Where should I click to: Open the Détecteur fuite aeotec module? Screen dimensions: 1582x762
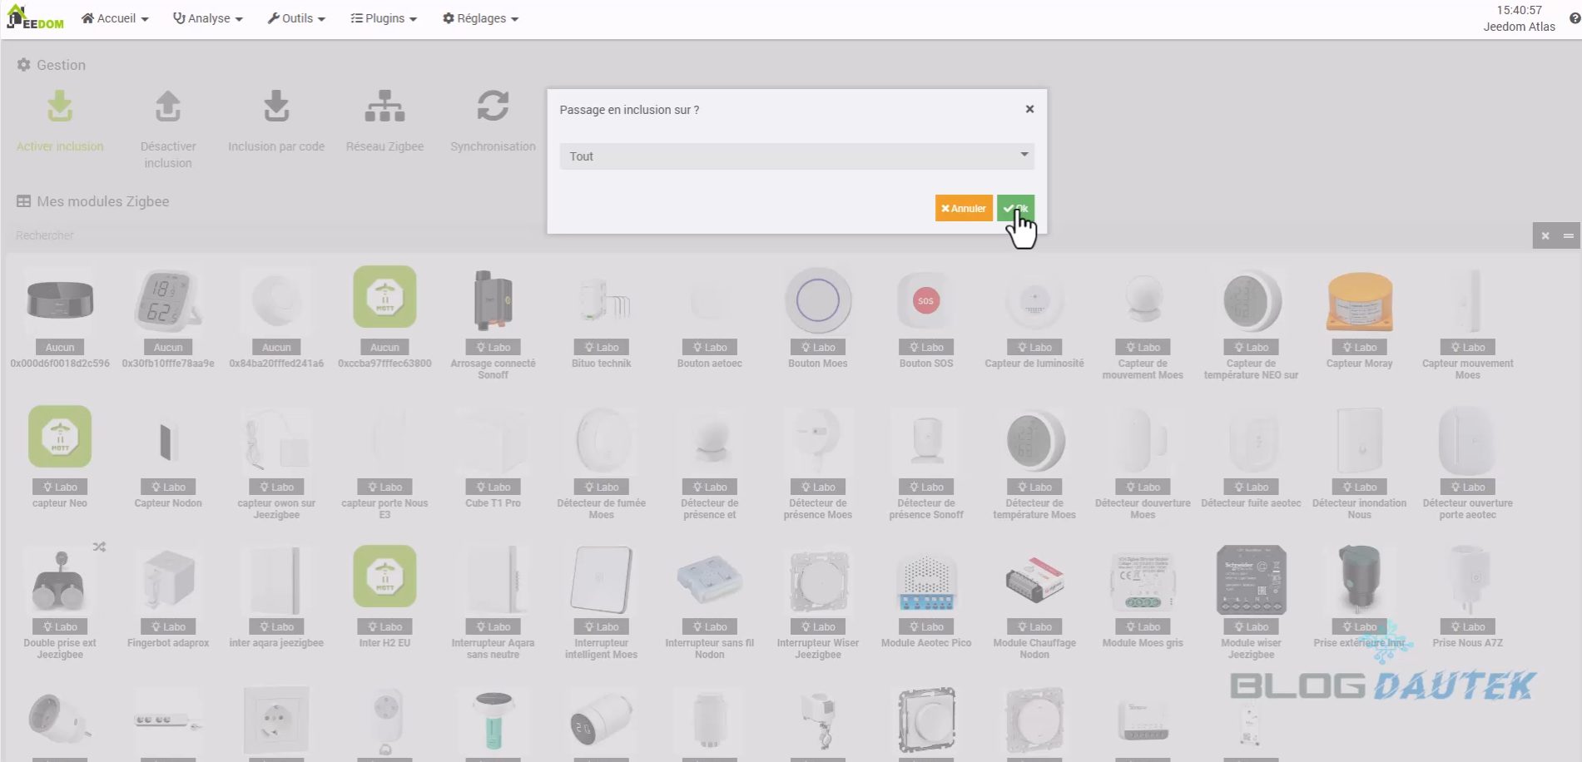pos(1251,458)
